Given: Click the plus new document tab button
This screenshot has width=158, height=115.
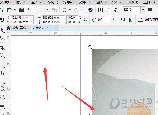Looking at the screenshot, I should tap(56, 28).
